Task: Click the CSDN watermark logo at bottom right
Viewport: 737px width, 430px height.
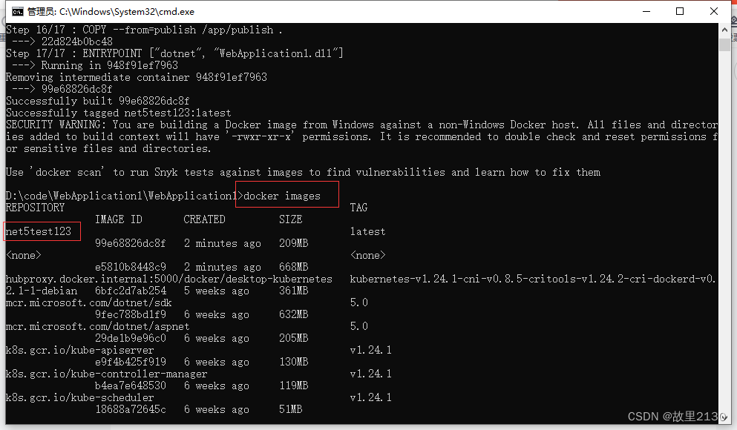Action: [643, 417]
